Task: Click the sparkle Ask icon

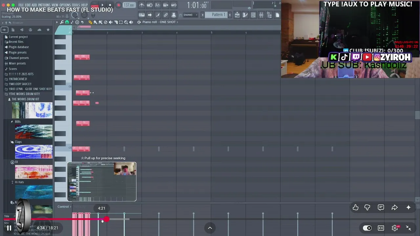Action: click(x=408, y=207)
